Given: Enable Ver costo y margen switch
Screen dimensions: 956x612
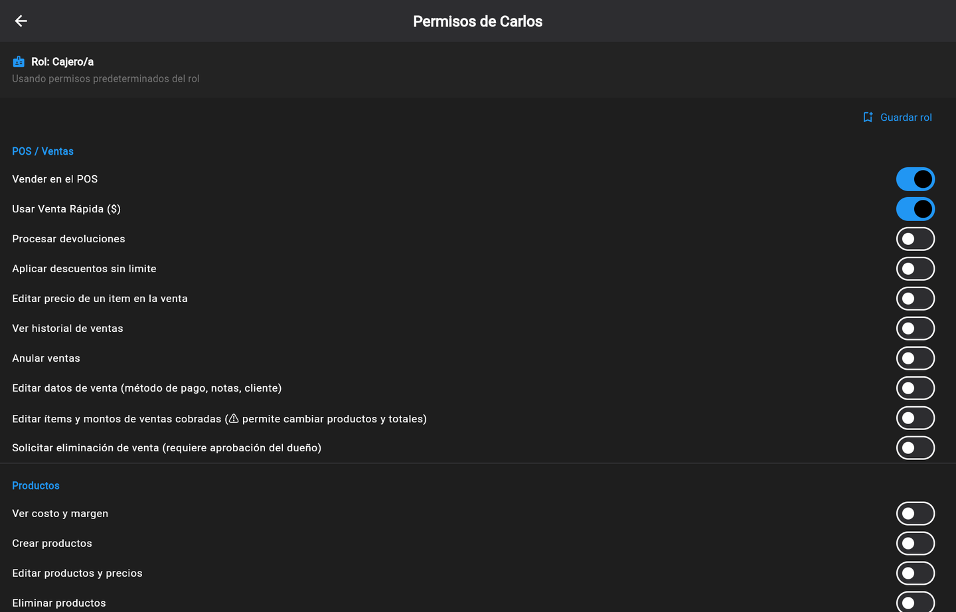Looking at the screenshot, I should coord(916,514).
